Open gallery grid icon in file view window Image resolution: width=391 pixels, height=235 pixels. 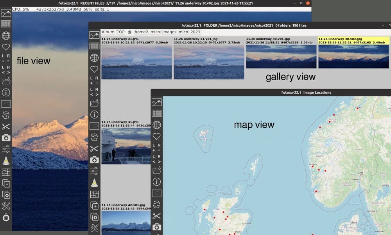(6, 24)
